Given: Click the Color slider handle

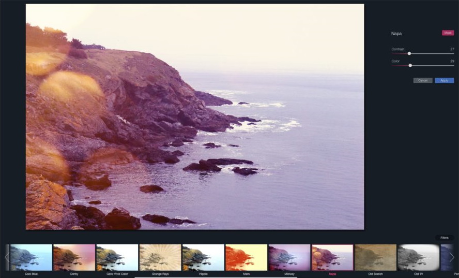Looking at the screenshot, I should [410, 65].
